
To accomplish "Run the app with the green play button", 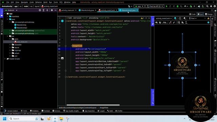I will (x=166, y=6).
